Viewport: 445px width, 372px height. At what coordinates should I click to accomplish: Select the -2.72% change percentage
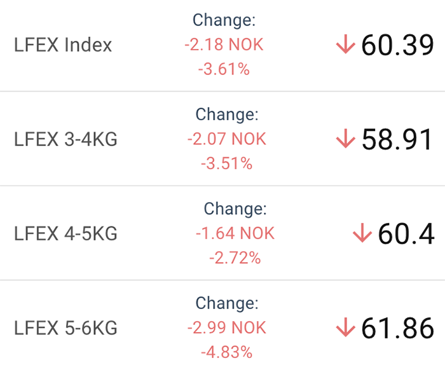[235, 258]
